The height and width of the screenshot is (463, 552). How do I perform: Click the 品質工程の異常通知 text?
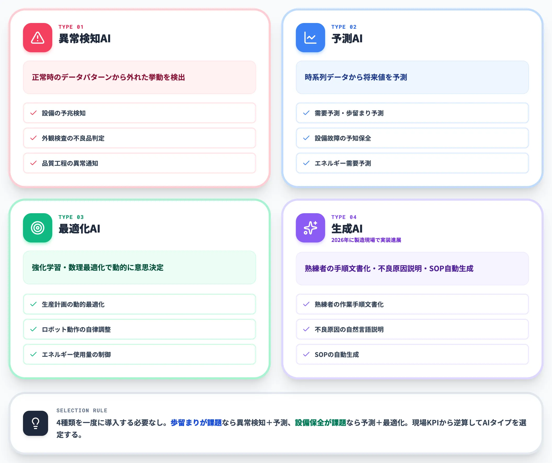tap(70, 164)
